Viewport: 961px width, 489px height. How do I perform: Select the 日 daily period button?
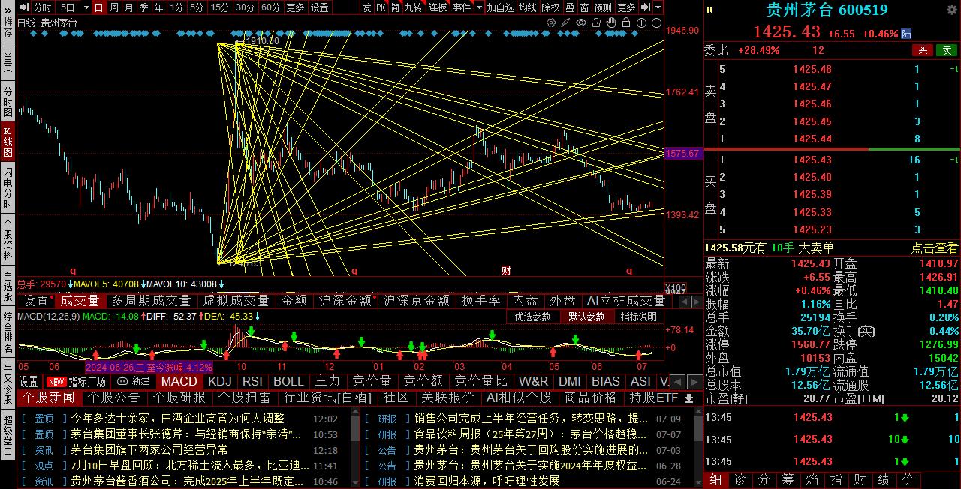tap(99, 7)
